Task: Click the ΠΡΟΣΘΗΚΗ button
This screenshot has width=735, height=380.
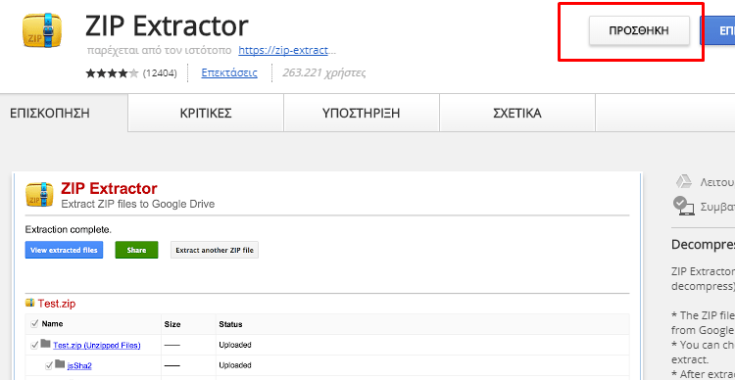Action: coord(639,31)
